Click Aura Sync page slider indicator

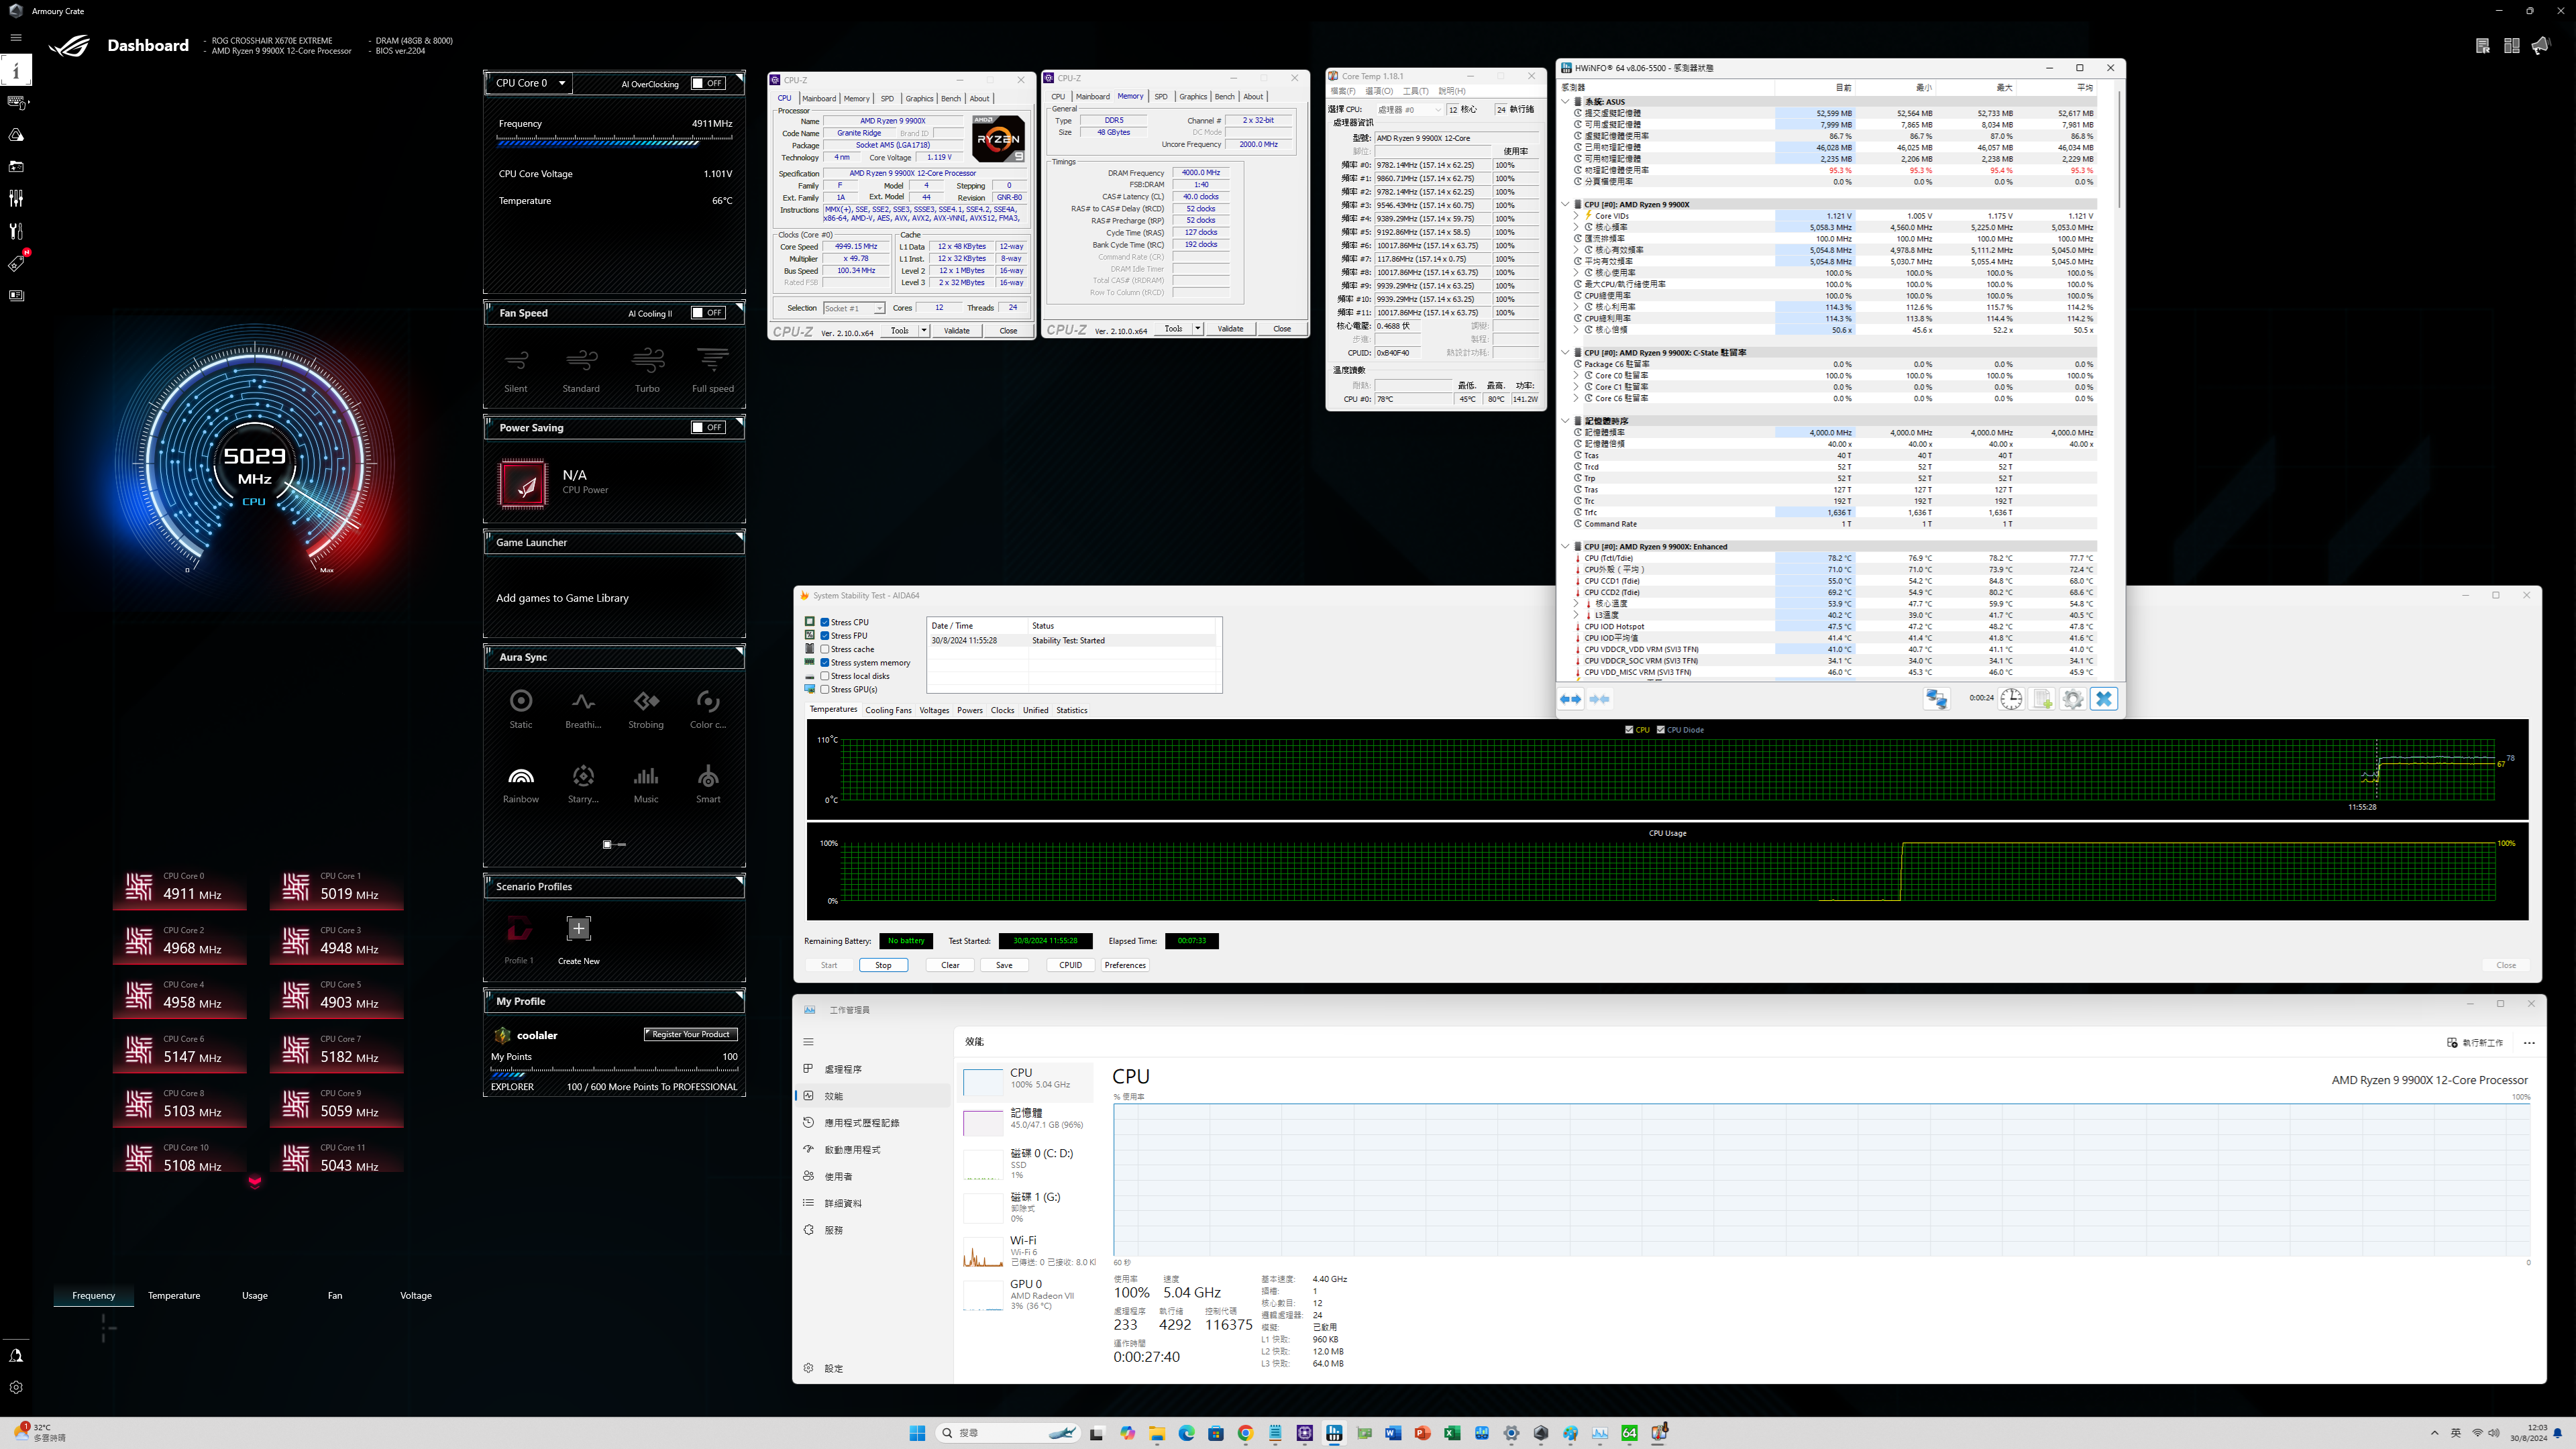click(614, 845)
